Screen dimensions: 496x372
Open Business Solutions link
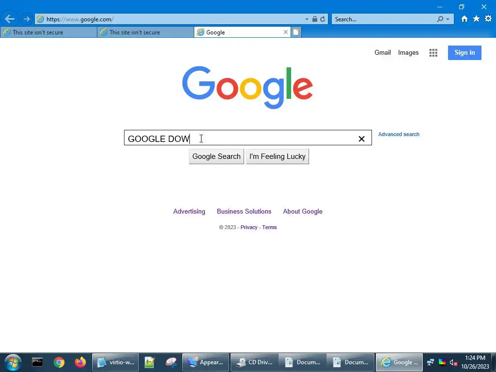[244, 211]
